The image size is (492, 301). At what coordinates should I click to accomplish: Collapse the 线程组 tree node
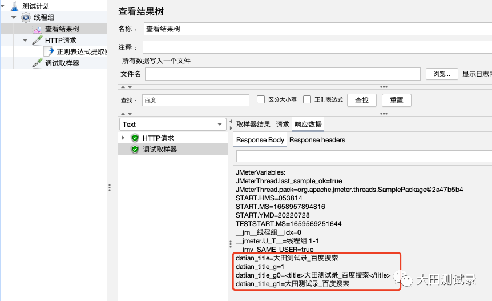[14, 17]
